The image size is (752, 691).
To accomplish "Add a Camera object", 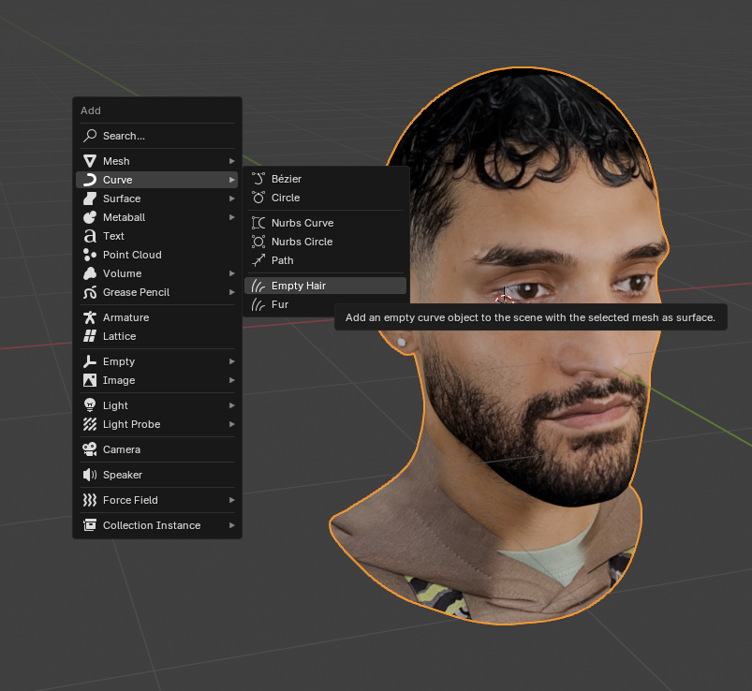I will coord(156,449).
